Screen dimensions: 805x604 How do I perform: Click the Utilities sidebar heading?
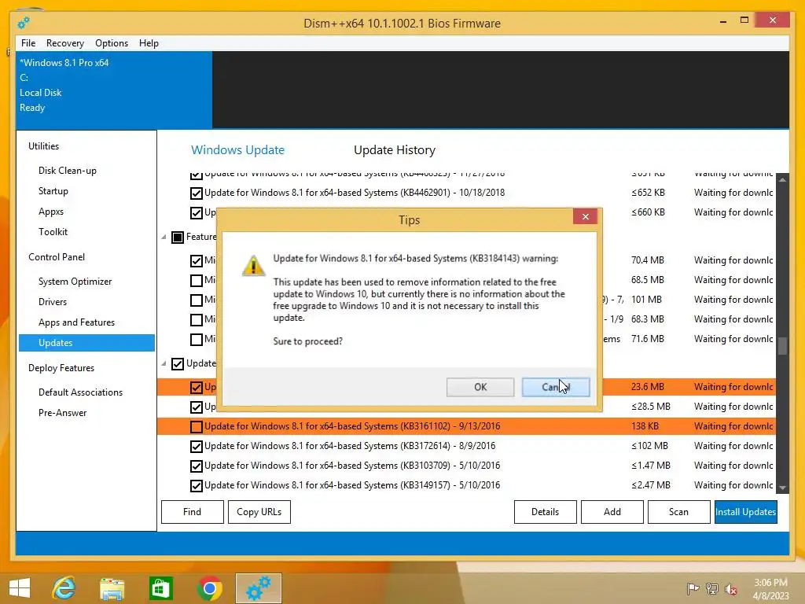pyautogui.click(x=44, y=146)
